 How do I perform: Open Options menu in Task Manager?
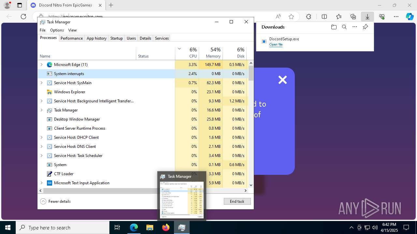pyautogui.click(x=57, y=30)
